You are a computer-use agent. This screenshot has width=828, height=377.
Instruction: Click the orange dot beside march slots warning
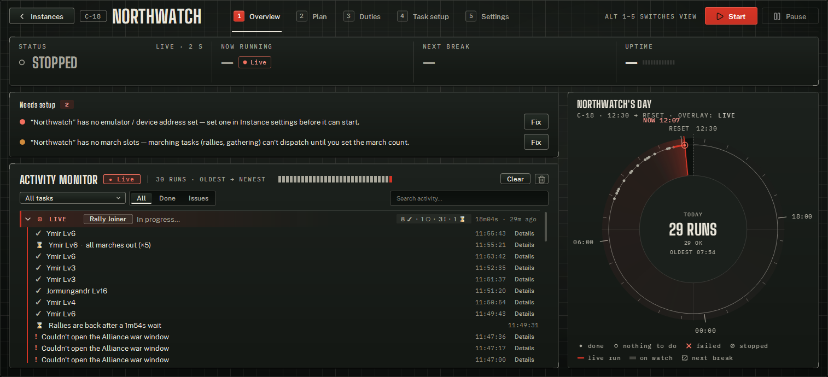coord(22,142)
